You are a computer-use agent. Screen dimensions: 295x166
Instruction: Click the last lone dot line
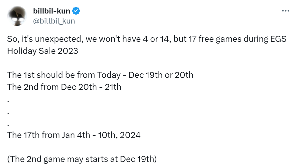(9, 125)
